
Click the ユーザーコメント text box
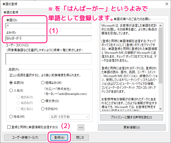[x=49, y=59]
